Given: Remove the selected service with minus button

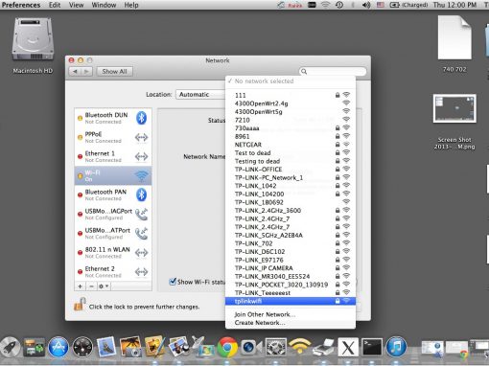Looking at the screenshot, I should [x=91, y=286].
